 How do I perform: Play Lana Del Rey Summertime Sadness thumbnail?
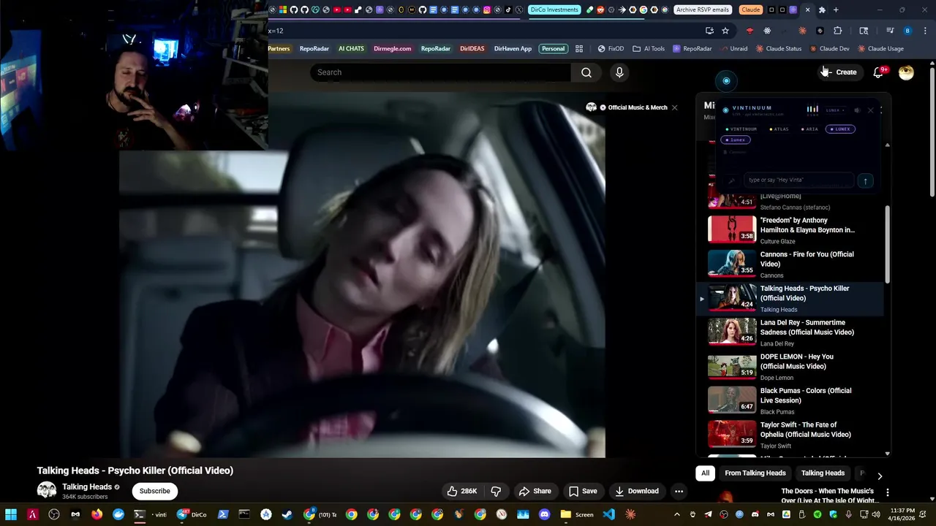coord(732,332)
